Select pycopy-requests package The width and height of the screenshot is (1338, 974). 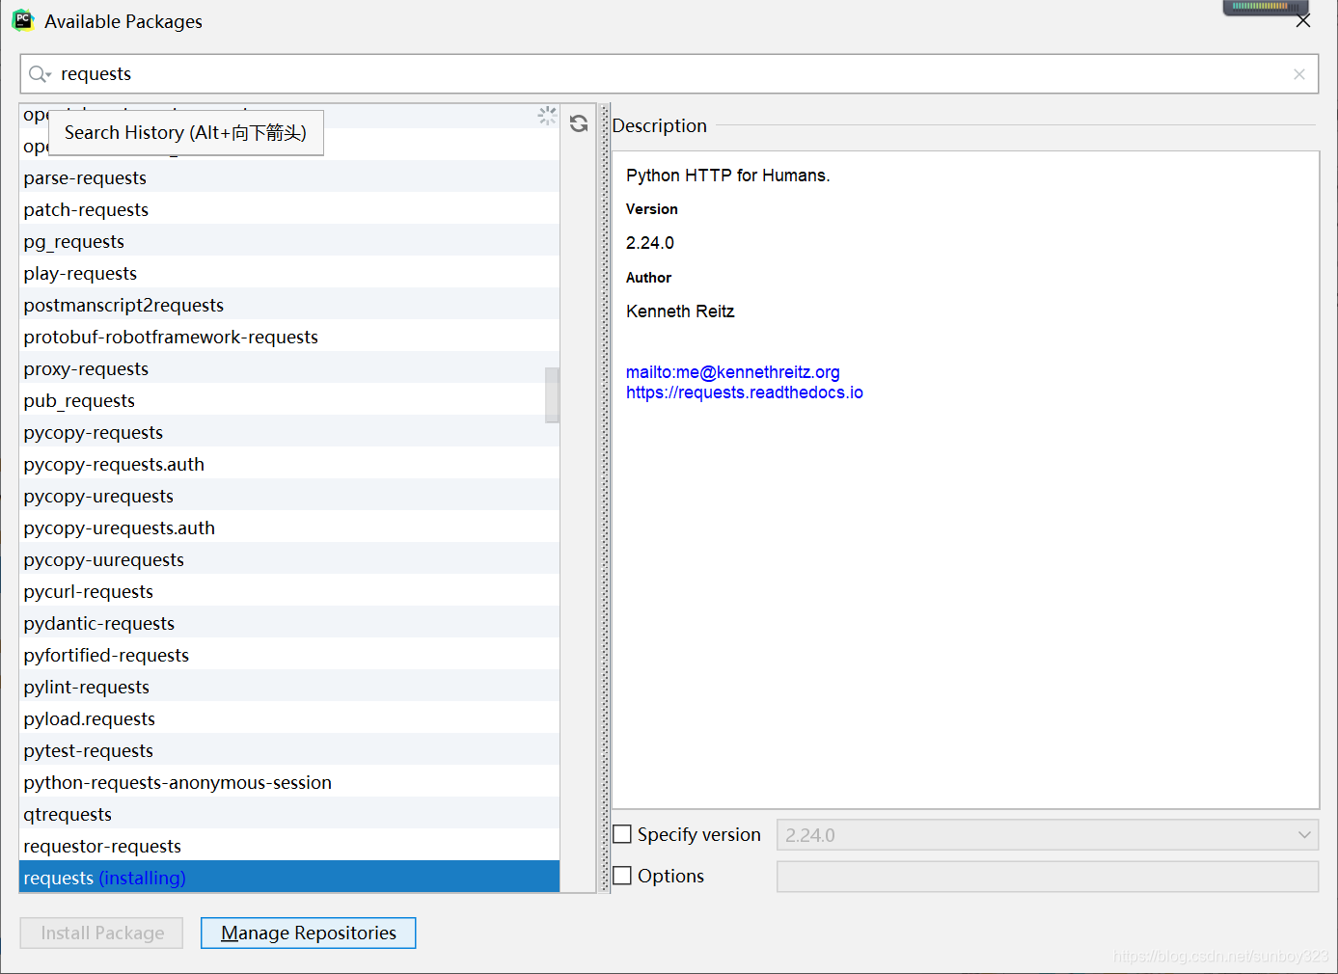point(289,432)
